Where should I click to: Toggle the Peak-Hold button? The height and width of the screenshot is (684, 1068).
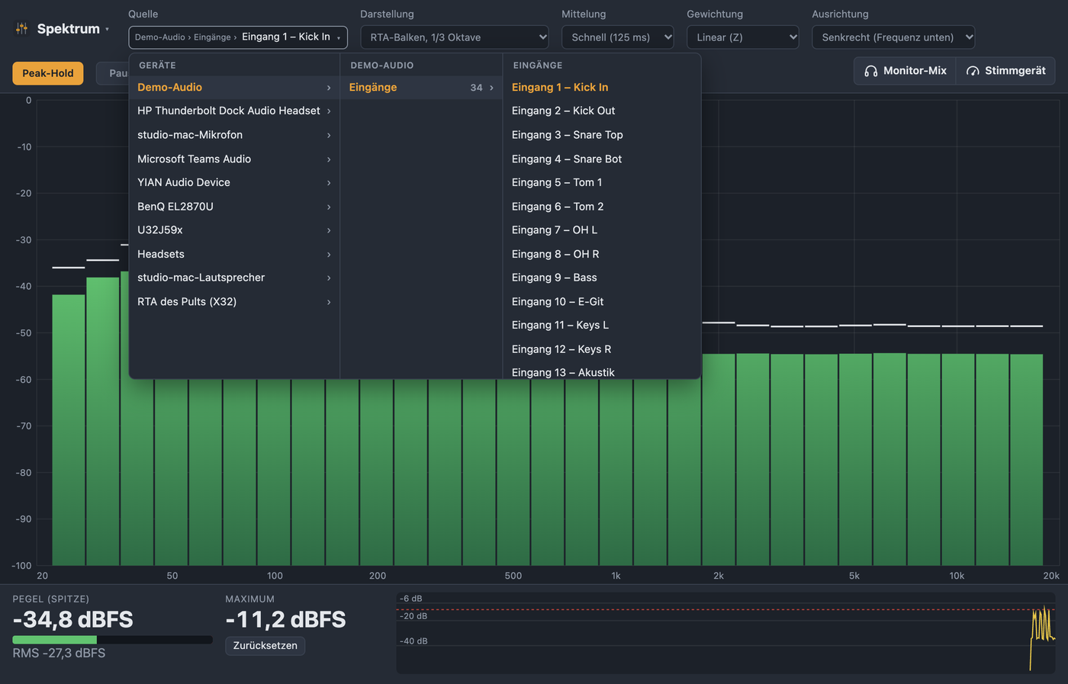[48, 73]
